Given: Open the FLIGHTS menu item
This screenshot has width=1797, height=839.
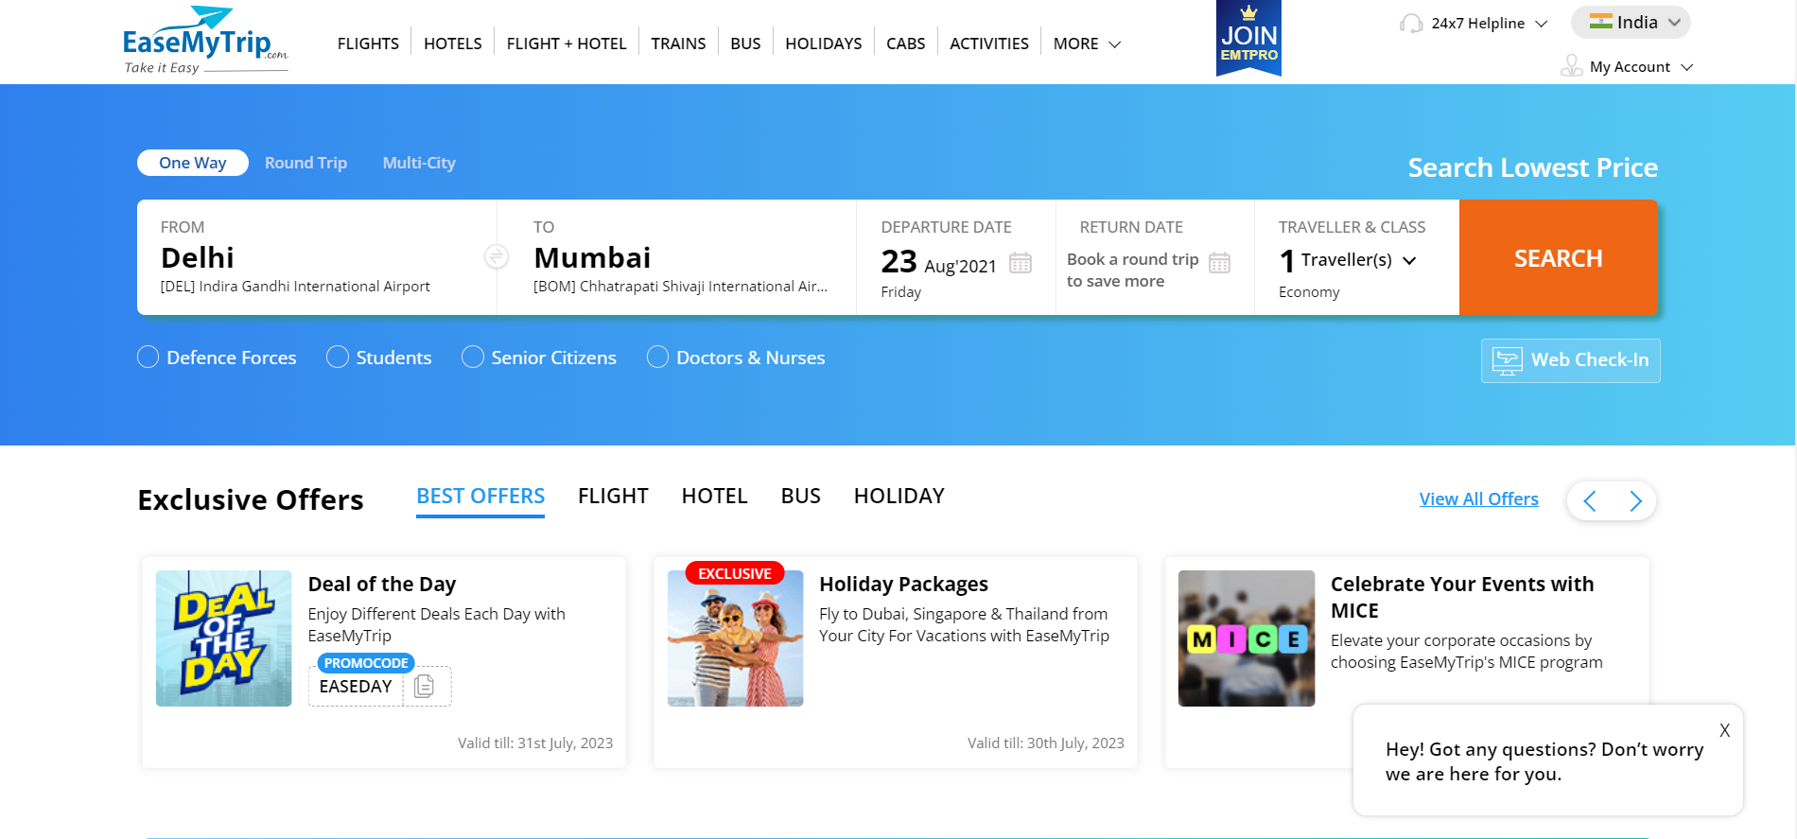Looking at the screenshot, I should (368, 44).
